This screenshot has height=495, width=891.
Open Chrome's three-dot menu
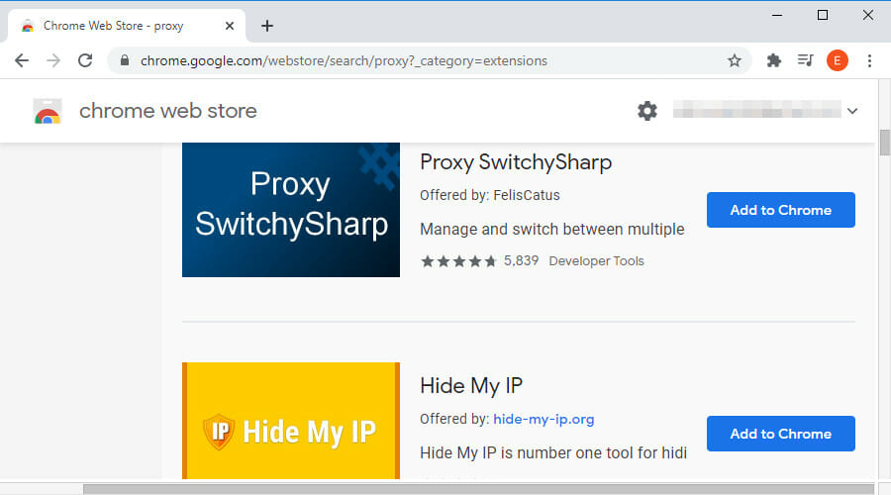pos(869,60)
